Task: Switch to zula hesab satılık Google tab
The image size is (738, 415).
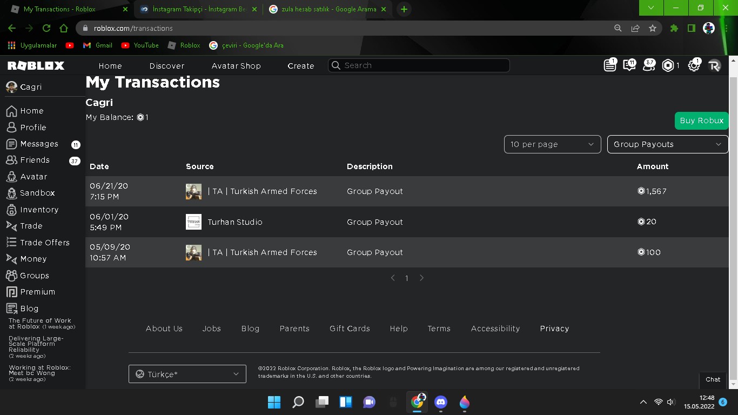Action: point(328,9)
